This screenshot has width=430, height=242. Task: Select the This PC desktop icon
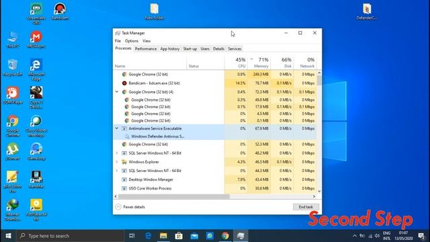click(13, 40)
